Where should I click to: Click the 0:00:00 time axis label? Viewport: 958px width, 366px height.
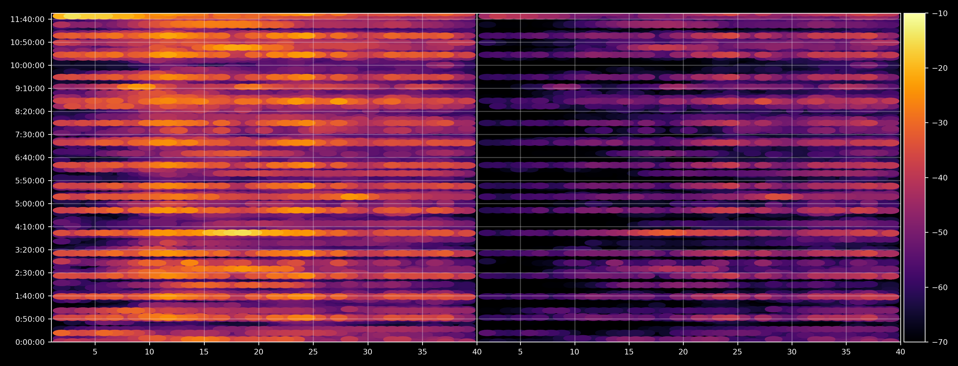[30, 342]
